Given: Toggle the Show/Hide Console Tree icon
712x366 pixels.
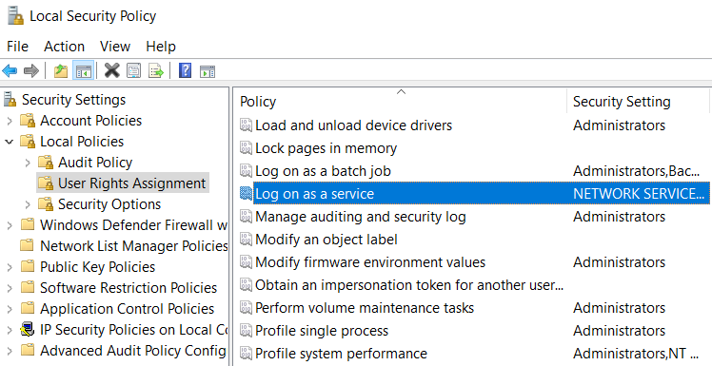Looking at the screenshot, I should (84, 70).
